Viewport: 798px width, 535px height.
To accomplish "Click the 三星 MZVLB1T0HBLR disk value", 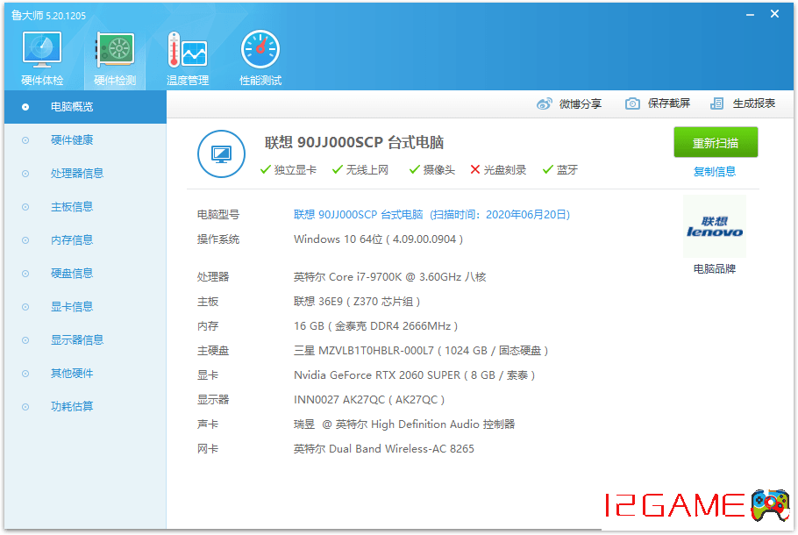I will pos(421,351).
